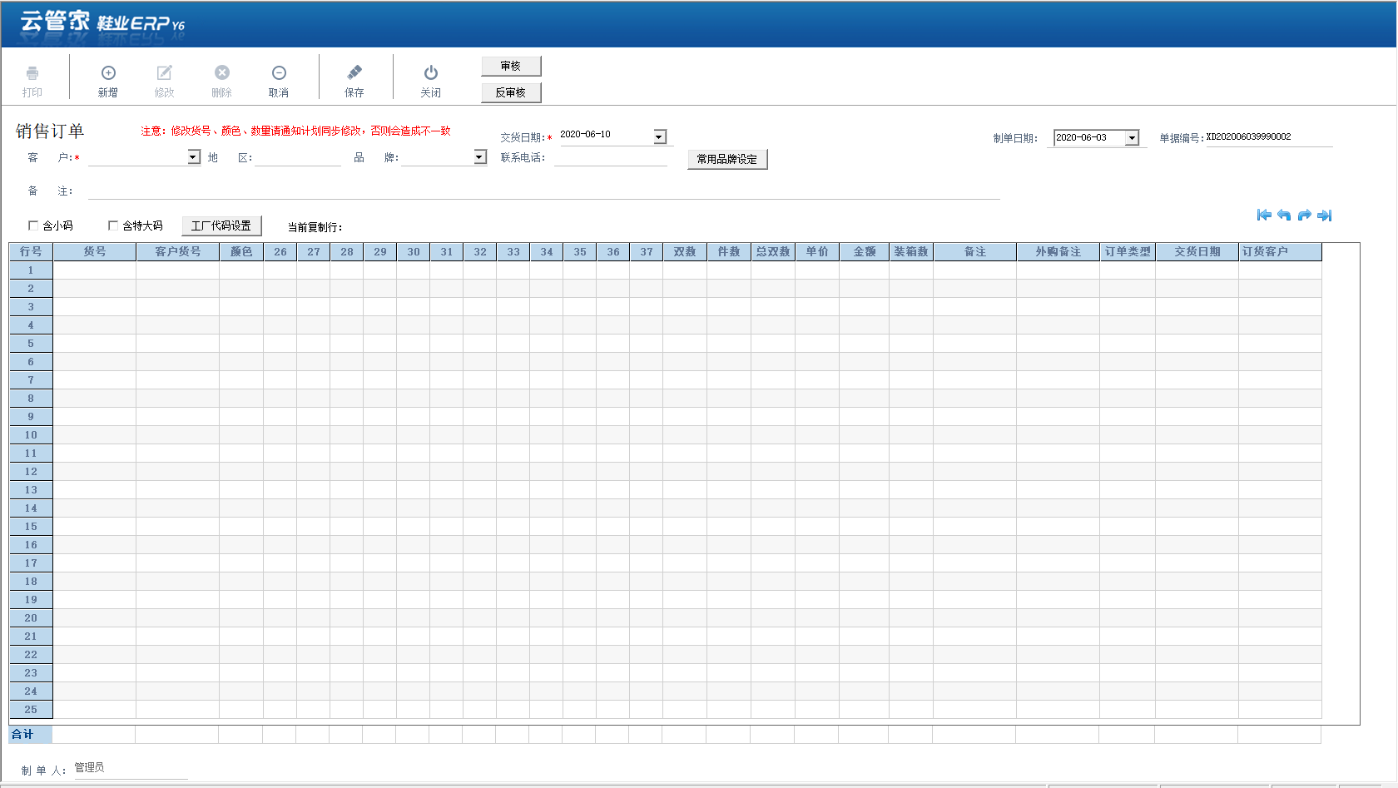Enable the 含小码 checkbox

33,225
